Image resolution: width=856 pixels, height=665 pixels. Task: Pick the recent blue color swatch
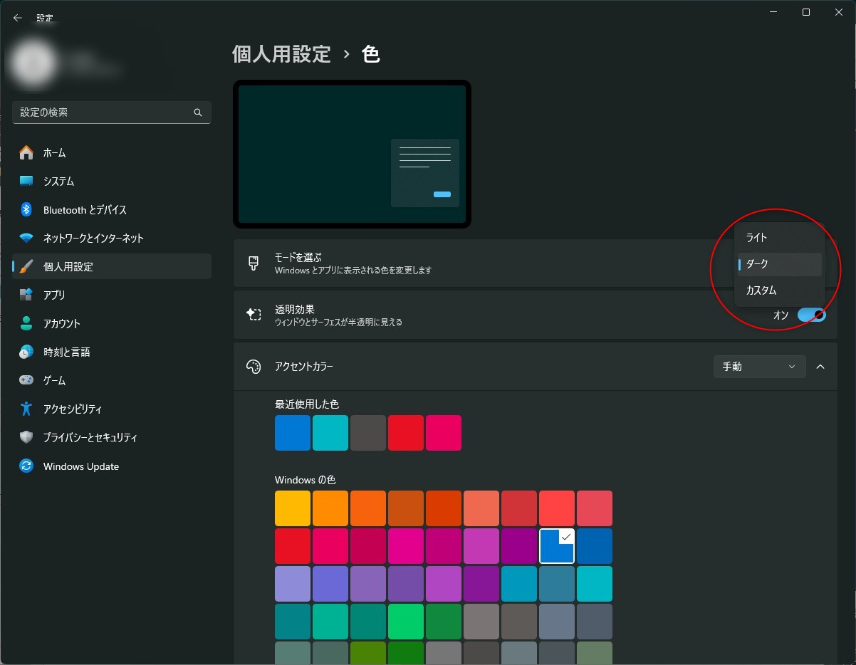coord(293,433)
